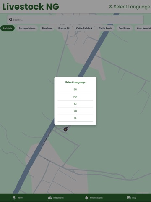Select the Abbatoir filter chip
Image resolution: width=151 pixels, height=202 pixels.
click(8, 28)
